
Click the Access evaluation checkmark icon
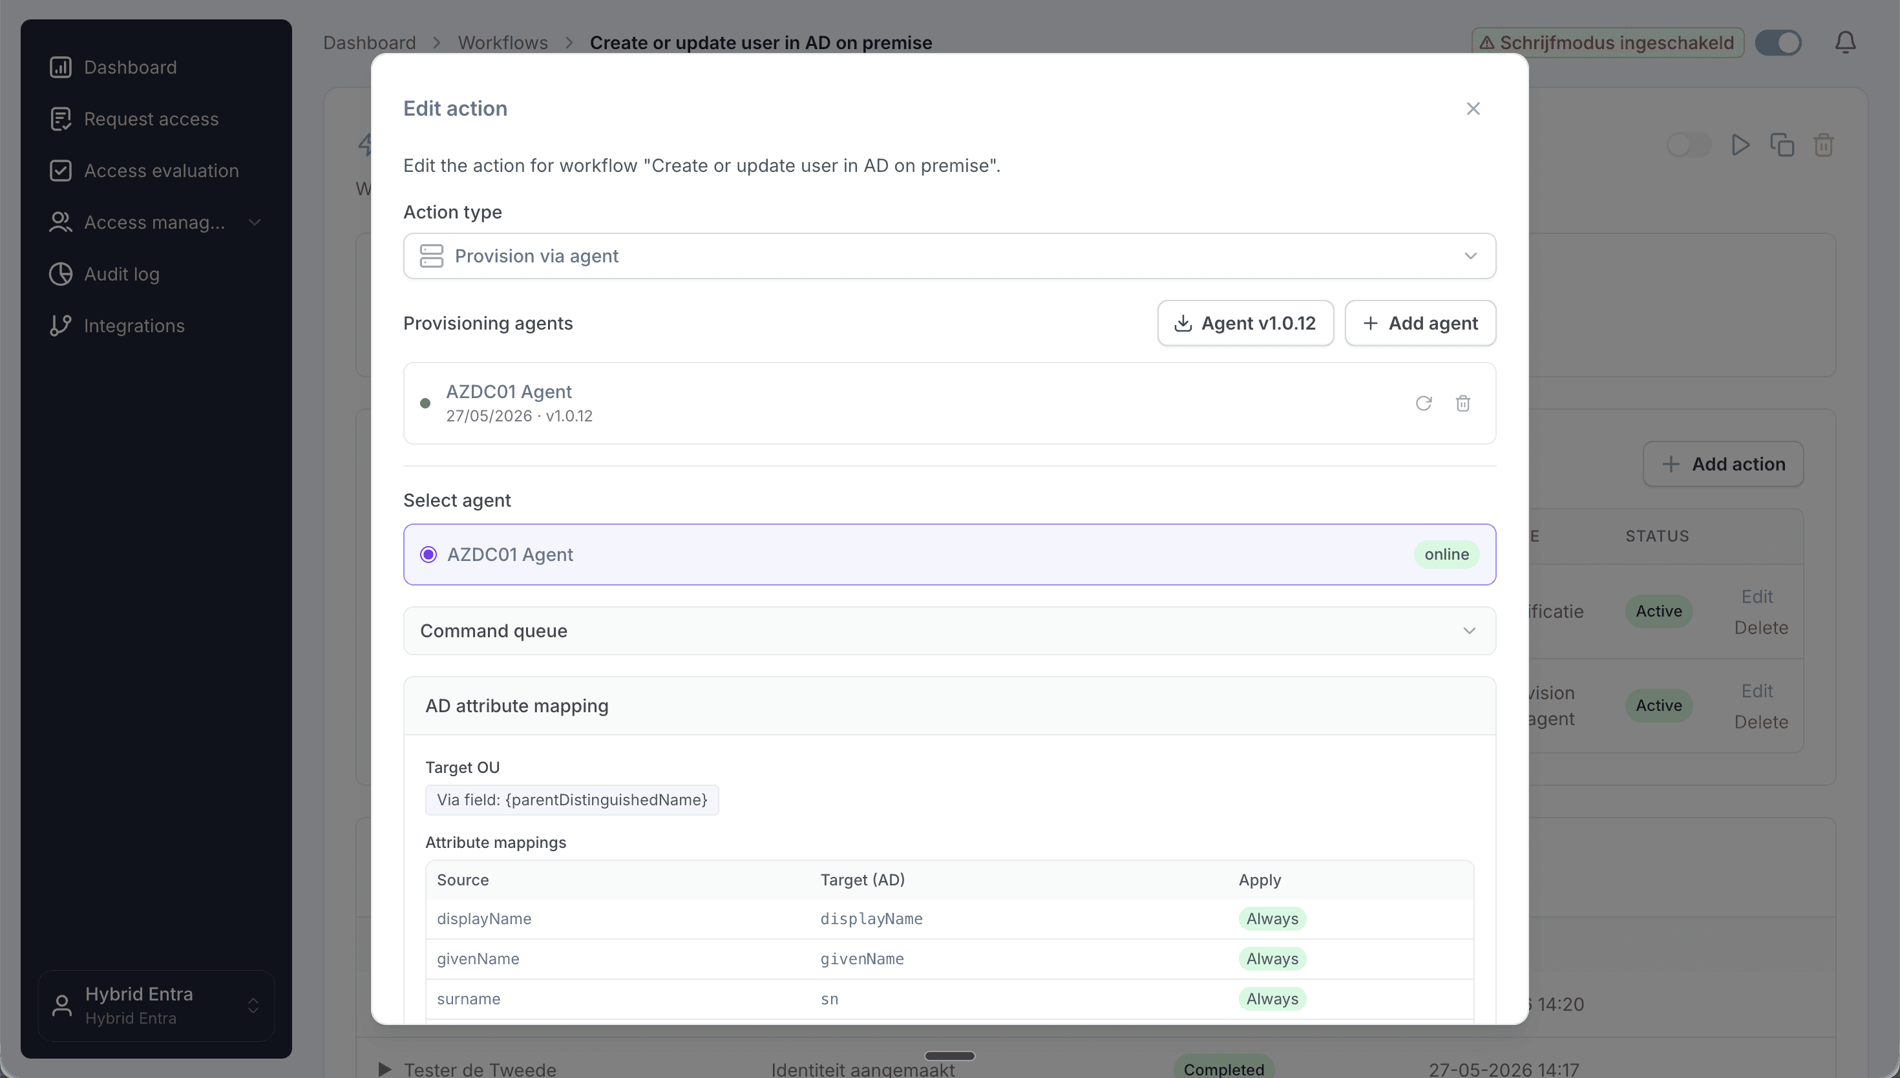(61, 171)
